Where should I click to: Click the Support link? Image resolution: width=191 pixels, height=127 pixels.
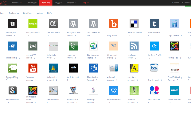click(176, 3)
